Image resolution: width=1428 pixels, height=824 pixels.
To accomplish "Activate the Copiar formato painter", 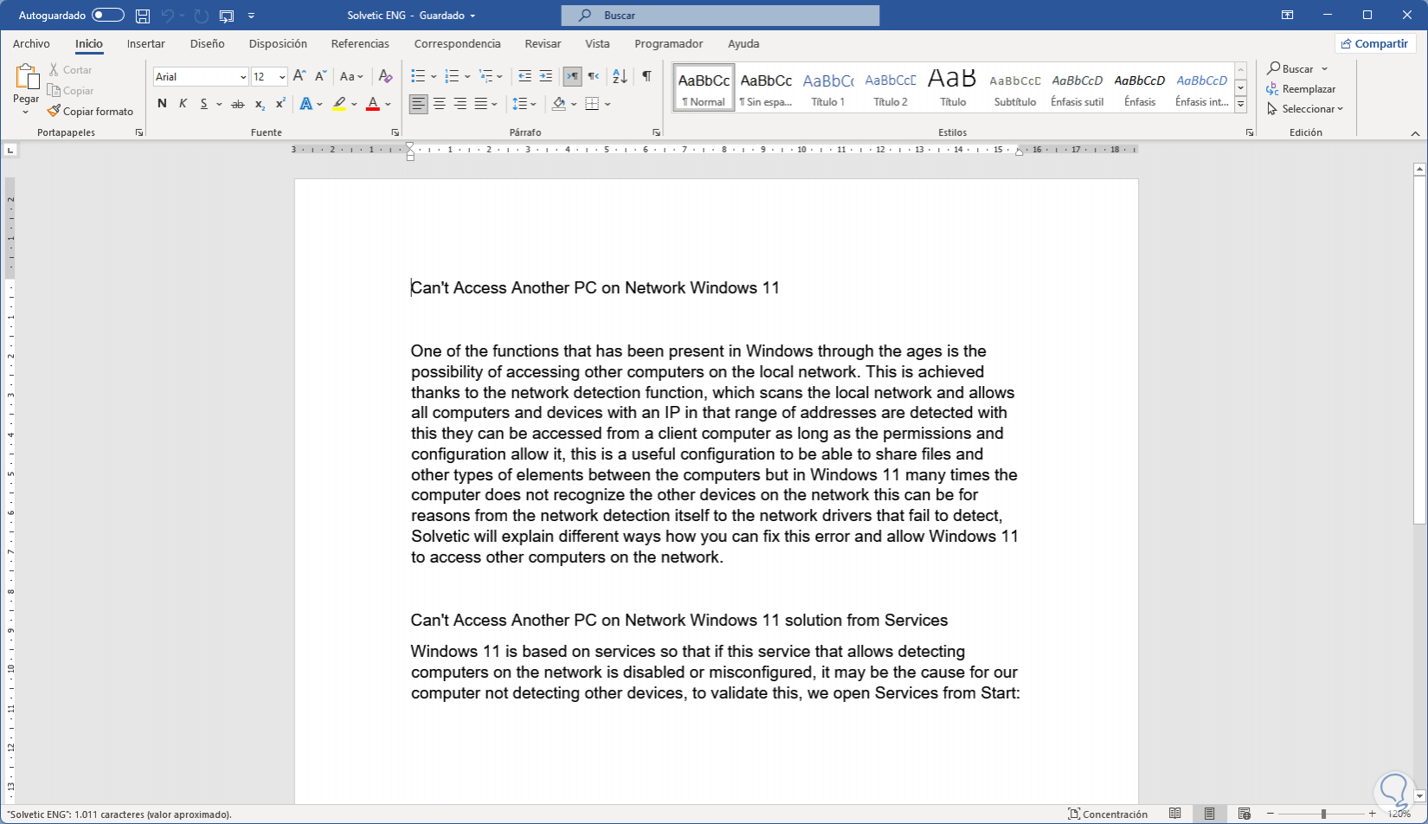I will [x=90, y=111].
